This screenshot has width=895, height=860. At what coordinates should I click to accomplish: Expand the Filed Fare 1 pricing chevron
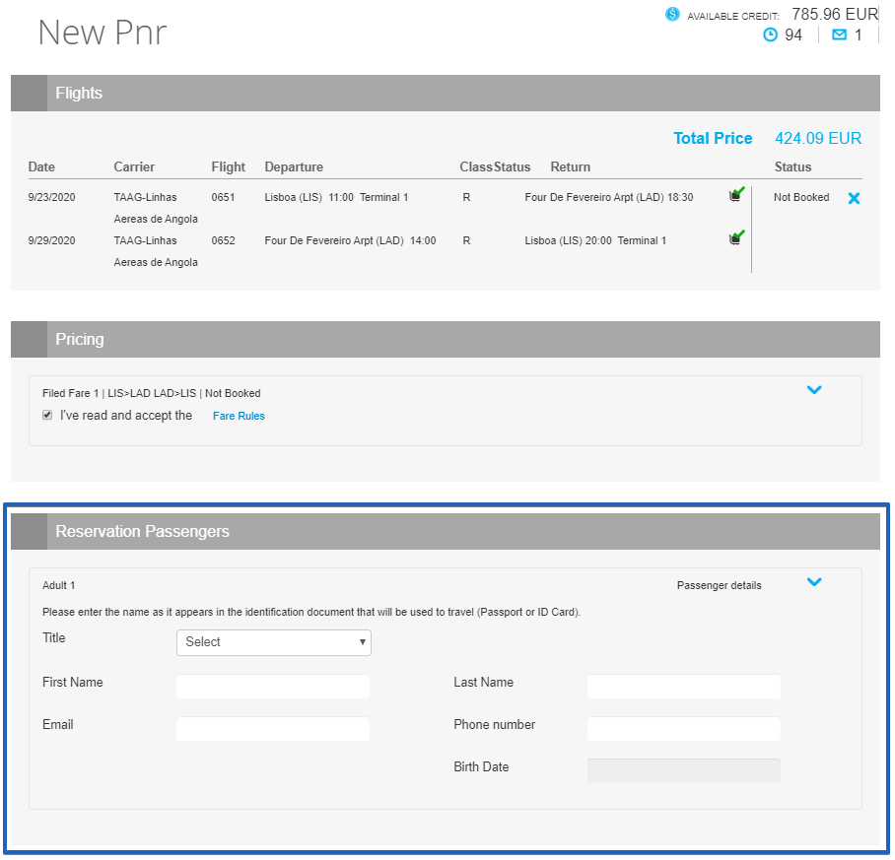click(x=813, y=390)
